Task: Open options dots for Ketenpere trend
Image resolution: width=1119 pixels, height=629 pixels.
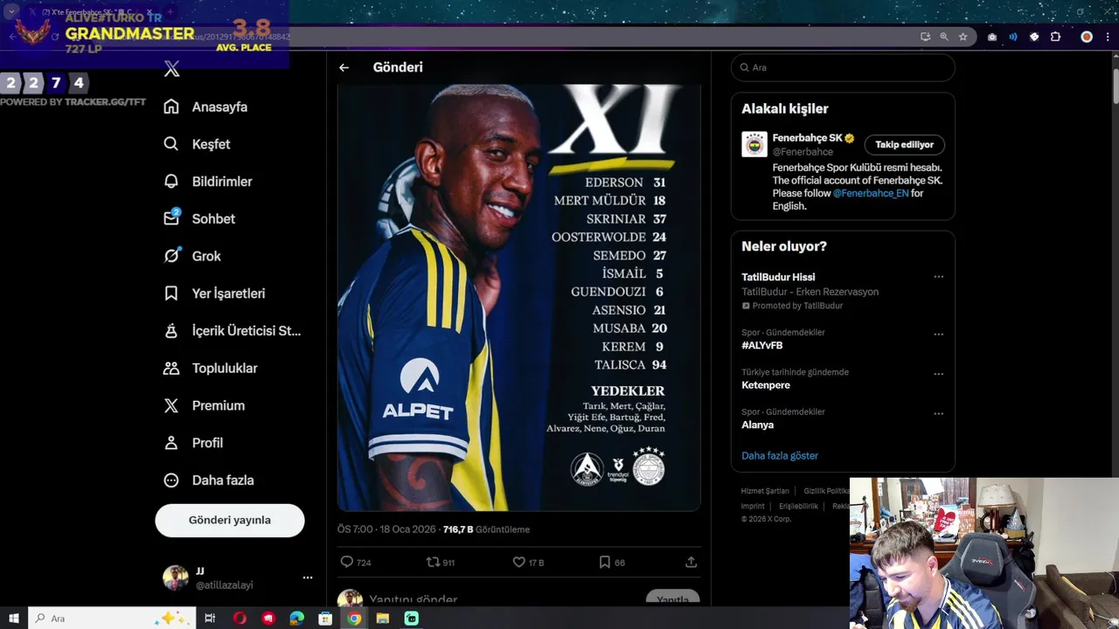Action: 938,374
